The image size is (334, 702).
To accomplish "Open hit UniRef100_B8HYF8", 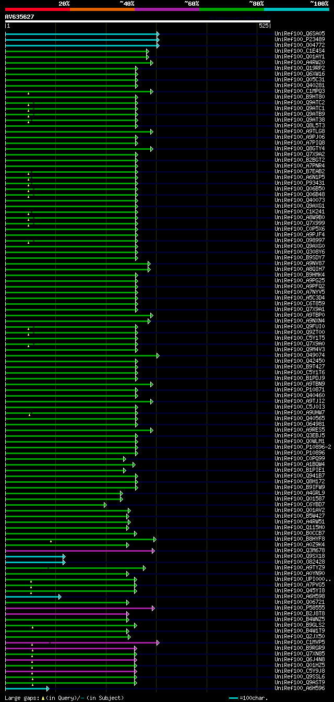I will [301, 539].
